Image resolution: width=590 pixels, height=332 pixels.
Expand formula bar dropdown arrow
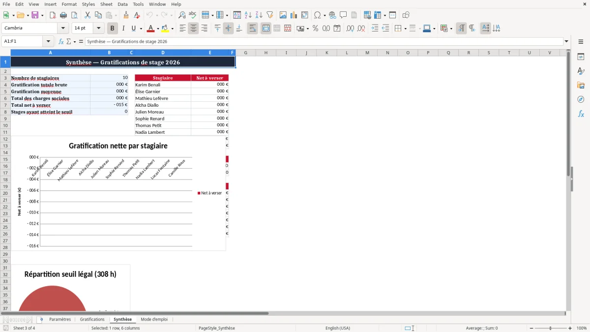567,42
